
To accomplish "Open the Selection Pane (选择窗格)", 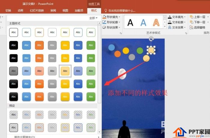I will (x=197, y=28).
